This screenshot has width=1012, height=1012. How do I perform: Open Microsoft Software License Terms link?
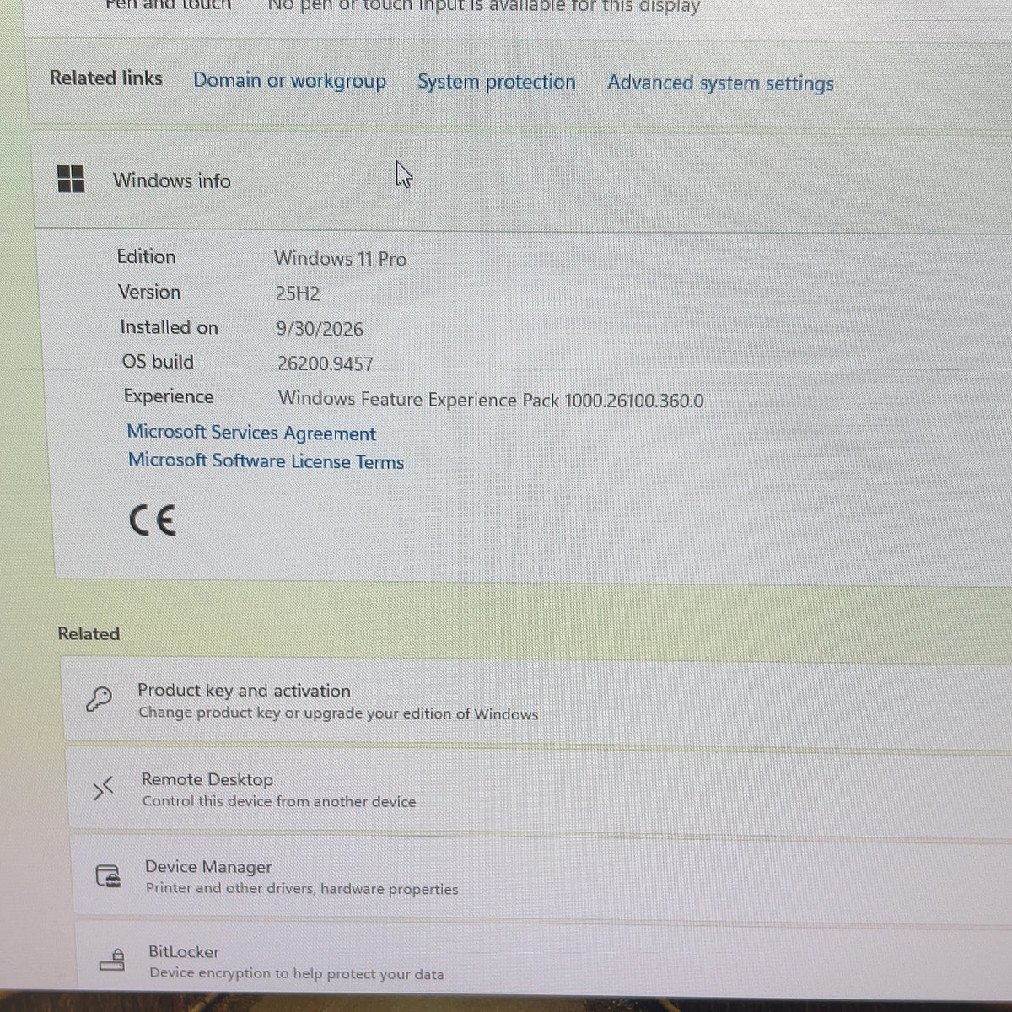click(x=266, y=461)
